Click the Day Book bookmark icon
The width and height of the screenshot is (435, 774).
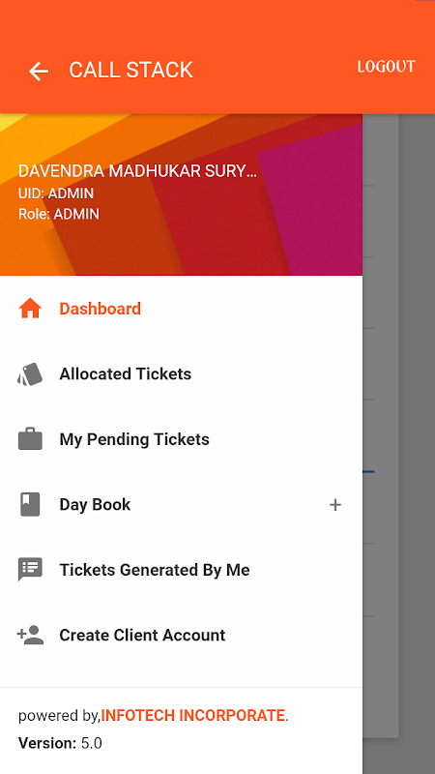coord(30,504)
